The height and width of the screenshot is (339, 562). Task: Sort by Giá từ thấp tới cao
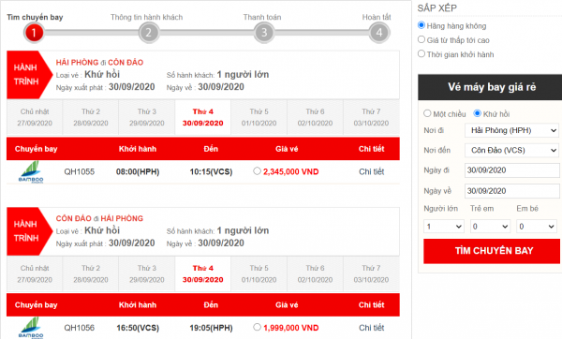click(421, 39)
